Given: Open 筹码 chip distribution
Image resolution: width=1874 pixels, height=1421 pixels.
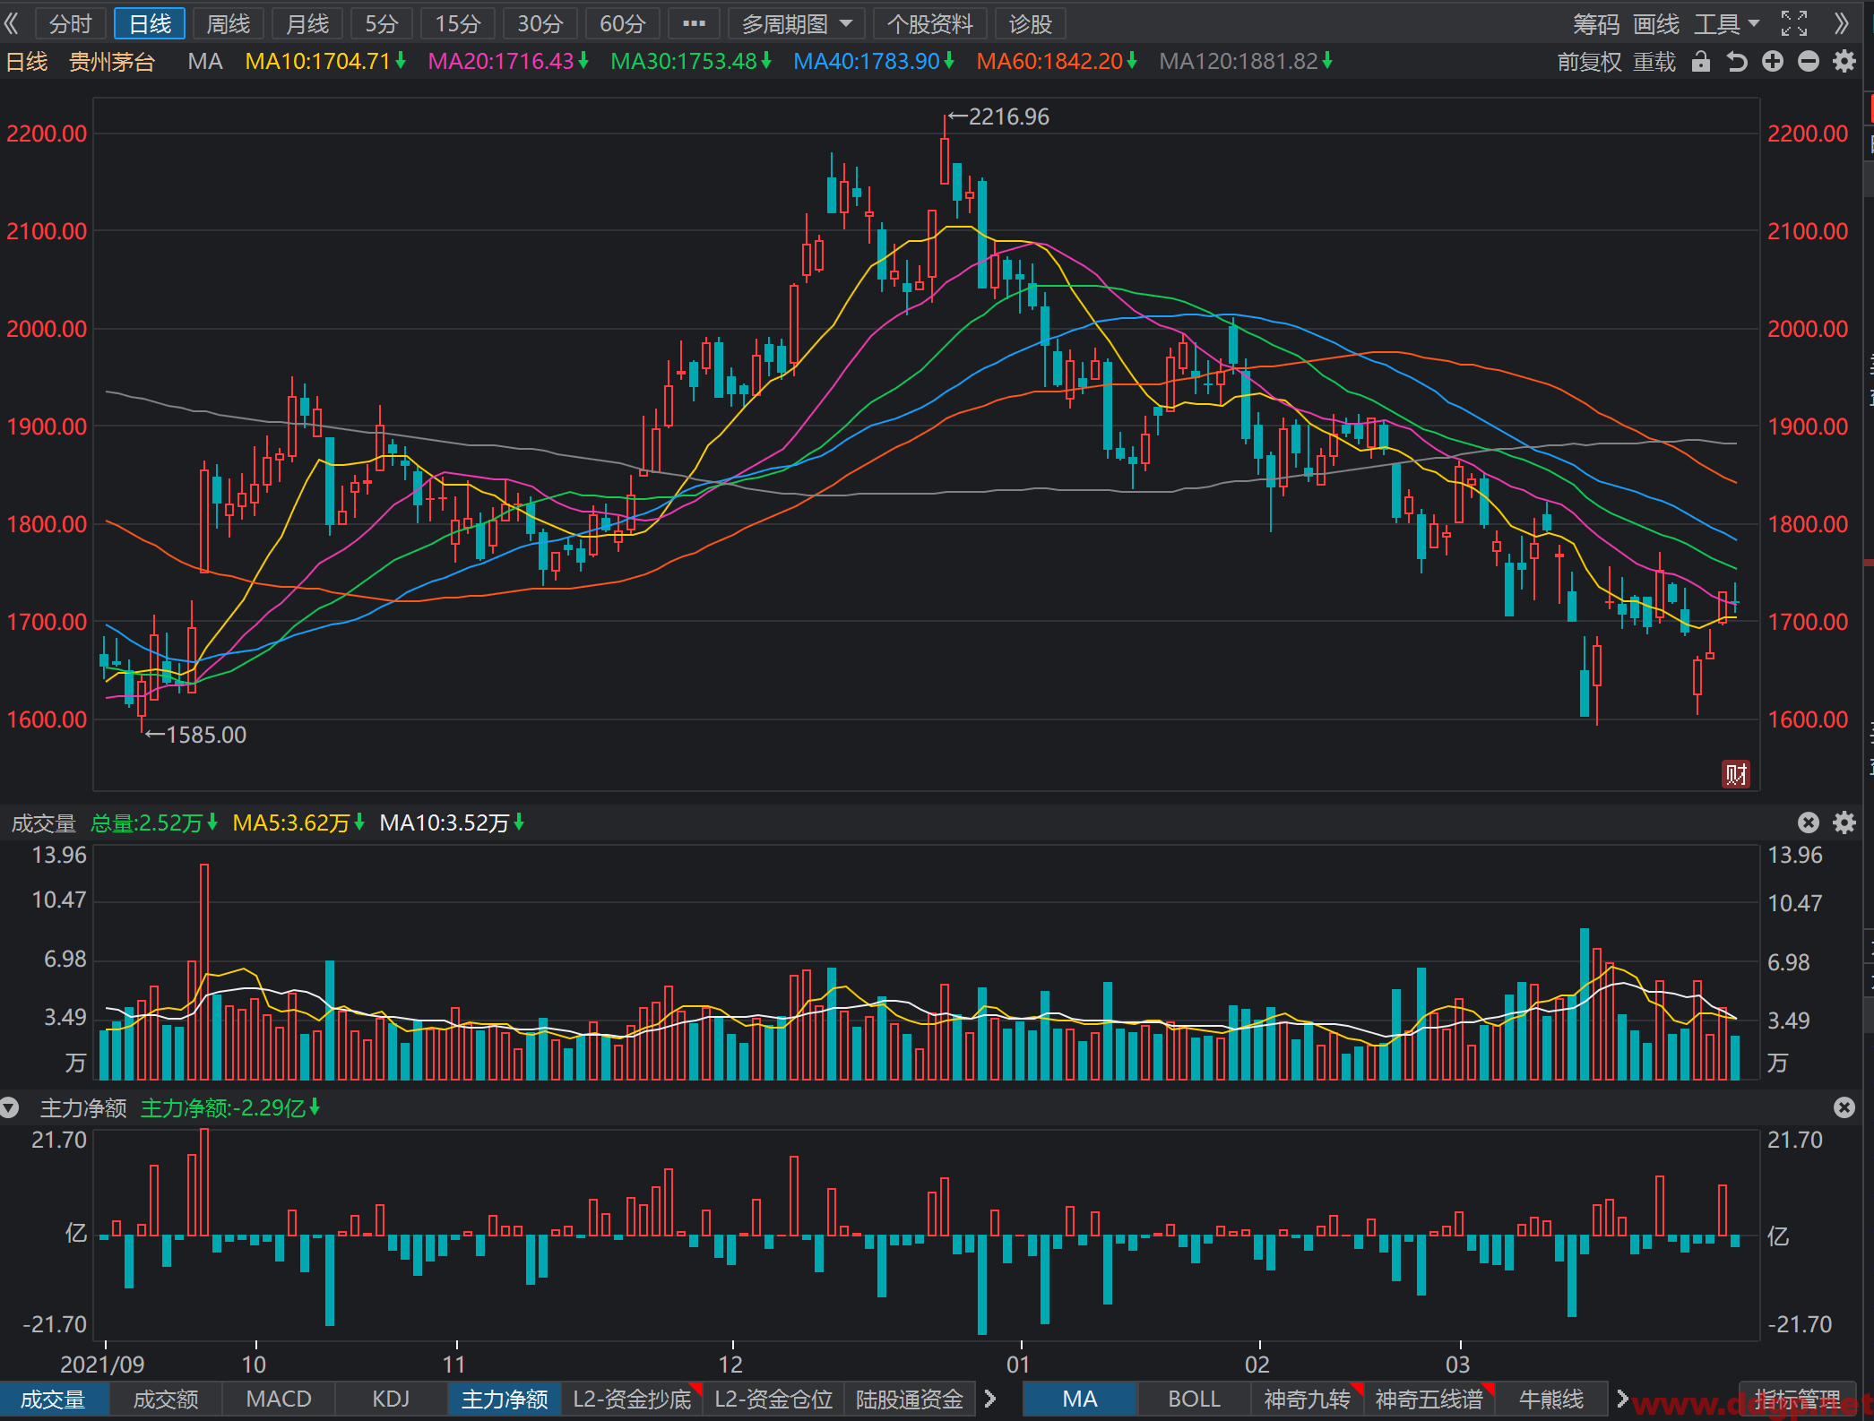Looking at the screenshot, I should click(x=1596, y=24).
